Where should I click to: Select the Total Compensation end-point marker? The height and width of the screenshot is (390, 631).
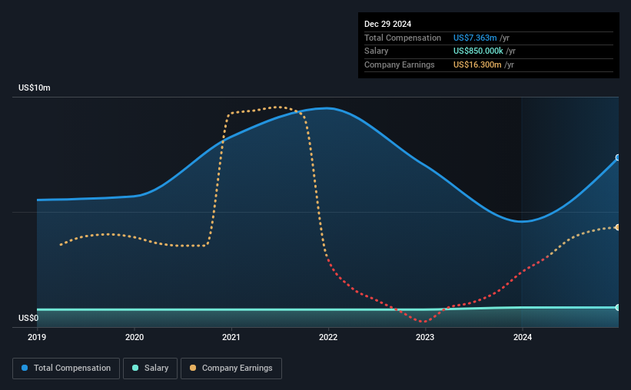(618, 157)
